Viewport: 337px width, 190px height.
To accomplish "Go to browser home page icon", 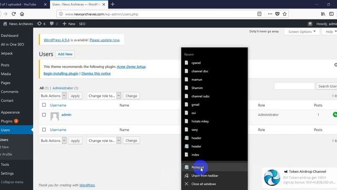I will click(22, 14).
